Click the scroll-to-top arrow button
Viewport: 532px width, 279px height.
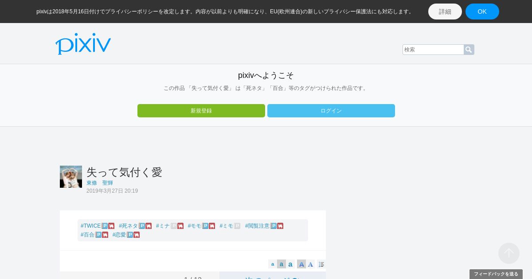[509, 253]
